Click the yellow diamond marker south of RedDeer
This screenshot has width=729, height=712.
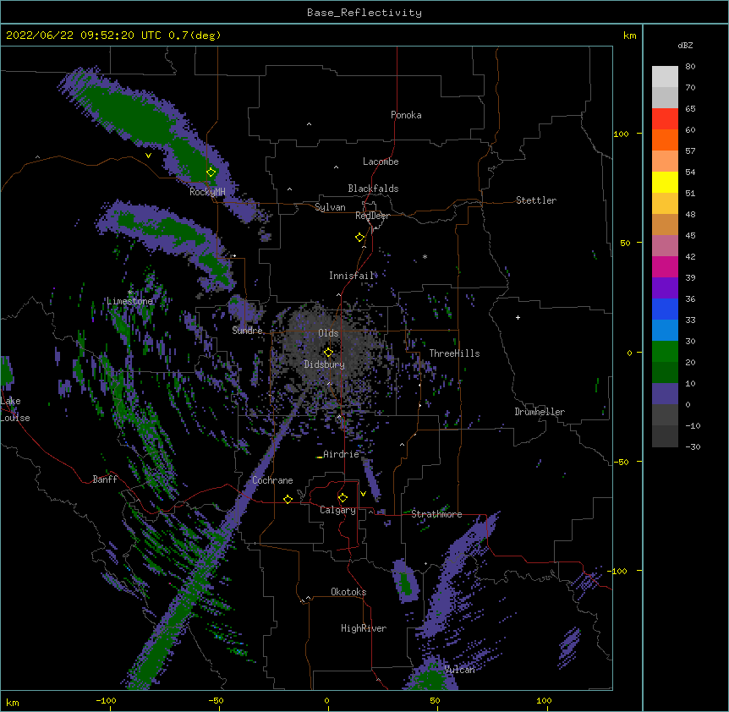click(x=360, y=238)
